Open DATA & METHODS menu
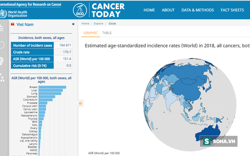250x156 pixels. click(198, 10)
